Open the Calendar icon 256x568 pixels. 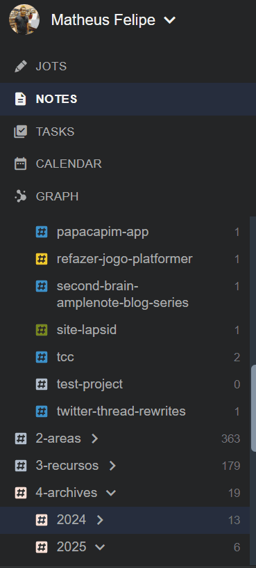click(21, 164)
